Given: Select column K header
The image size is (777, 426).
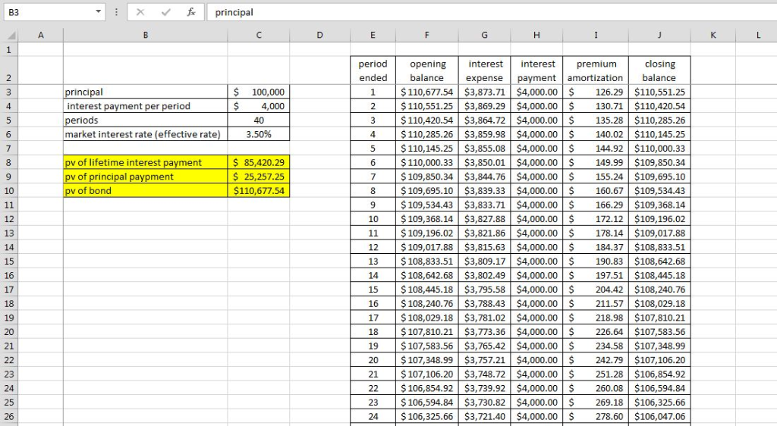Looking at the screenshot, I should tap(713, 35).
